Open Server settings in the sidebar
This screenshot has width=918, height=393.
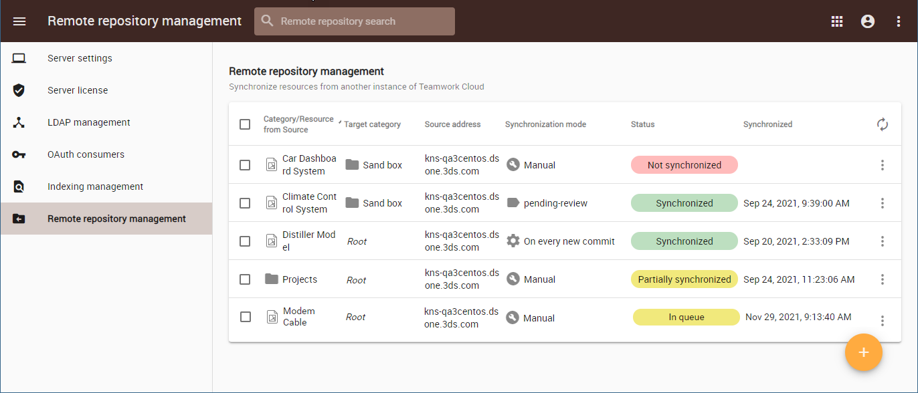[80, 58]
